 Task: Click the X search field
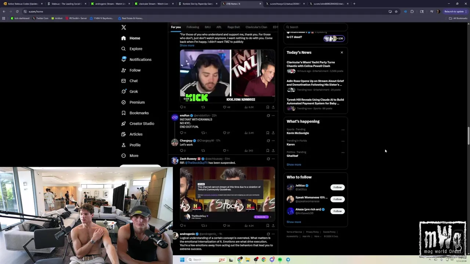[x=315, y=27]
